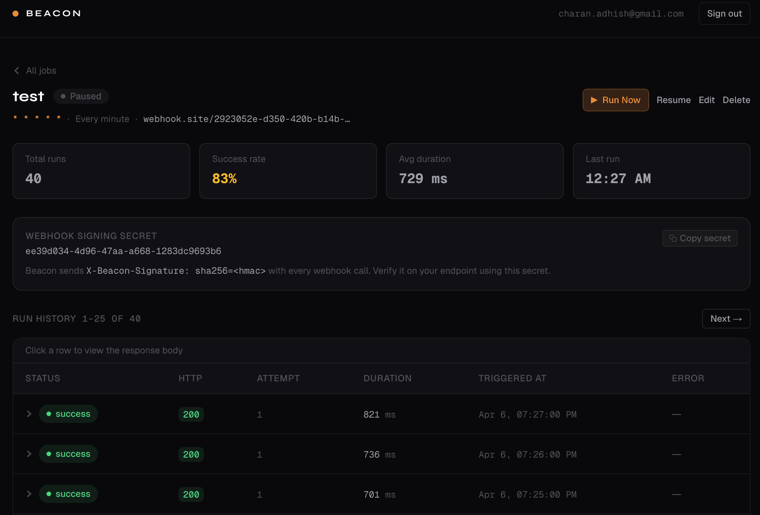Screen dimensions: 760x515
Task: Resume the paused test job
Action: [x=673, y=100]
